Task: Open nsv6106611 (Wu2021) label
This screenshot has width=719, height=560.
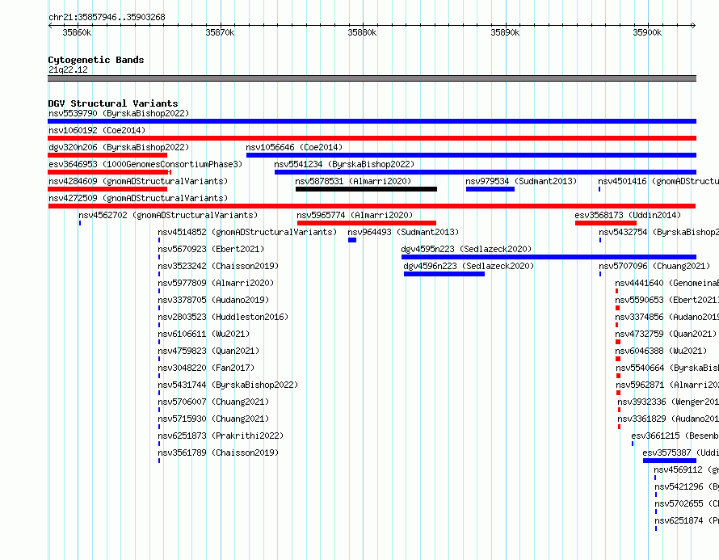Action: click(204, 334)
